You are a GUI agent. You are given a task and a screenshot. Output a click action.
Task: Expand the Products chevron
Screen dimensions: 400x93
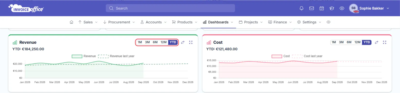[x=196, y=22]
